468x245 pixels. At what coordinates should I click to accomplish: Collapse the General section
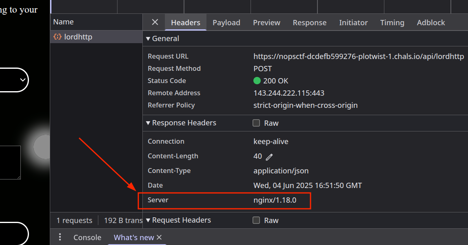point(148,38)
